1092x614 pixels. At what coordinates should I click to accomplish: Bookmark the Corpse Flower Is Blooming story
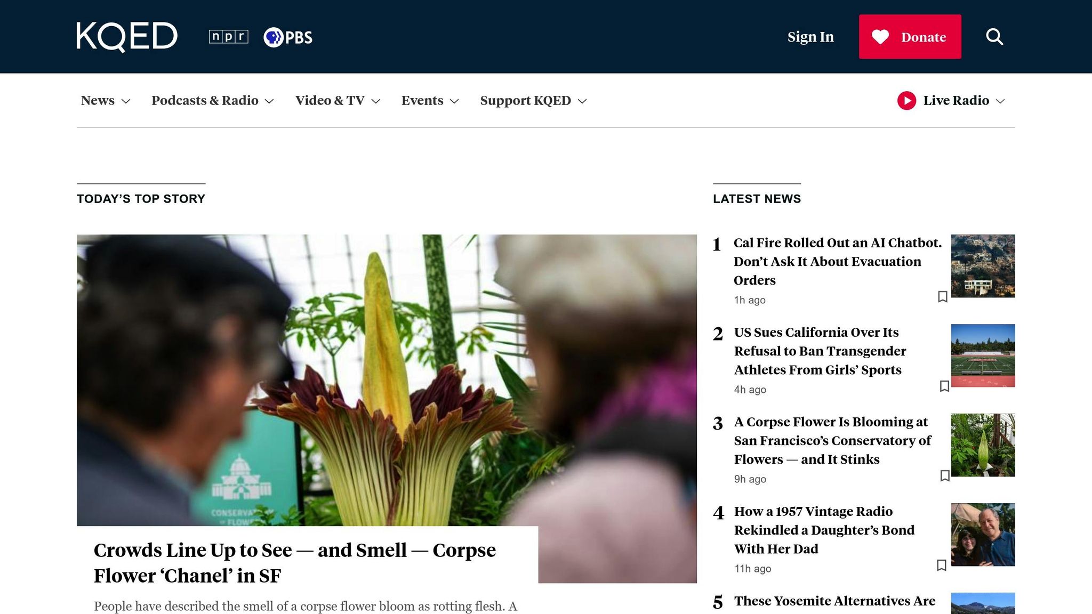pyautogui.click(x=945, y=475)
